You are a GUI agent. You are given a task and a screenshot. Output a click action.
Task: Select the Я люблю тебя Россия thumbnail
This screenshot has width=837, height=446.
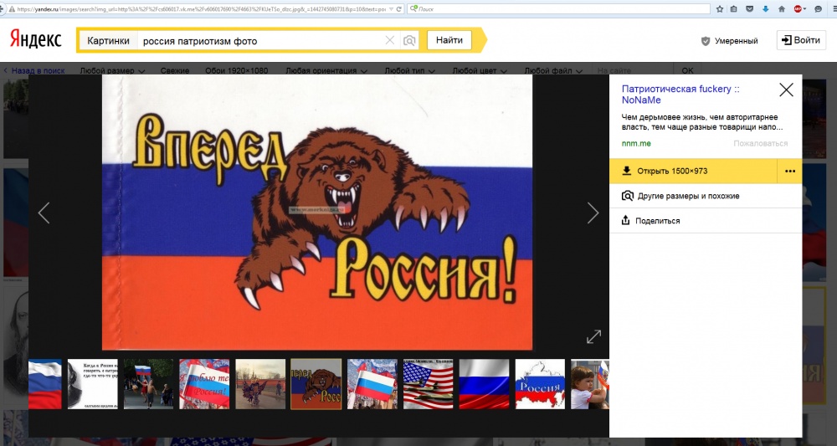click(x=204, y=384)
